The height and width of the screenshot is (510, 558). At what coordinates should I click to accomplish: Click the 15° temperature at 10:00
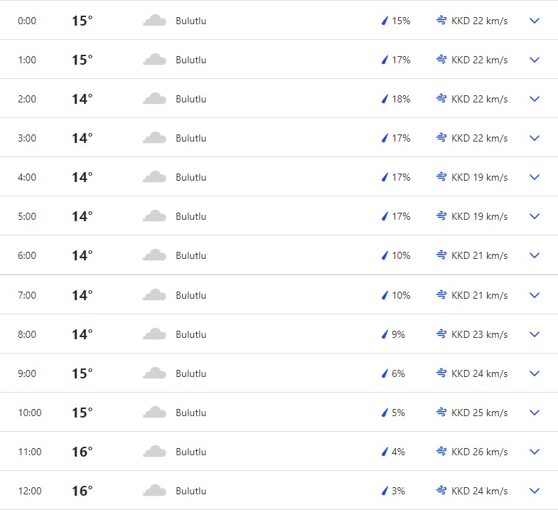(x=82, y=413)
